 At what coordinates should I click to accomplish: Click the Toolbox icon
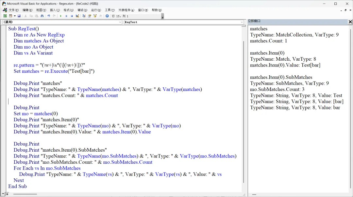click(x=101, y=16)
